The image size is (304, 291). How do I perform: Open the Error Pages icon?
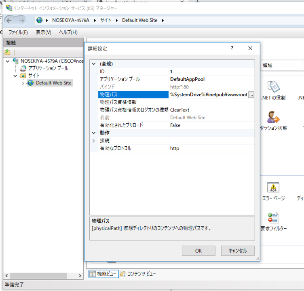click(274, 188)
